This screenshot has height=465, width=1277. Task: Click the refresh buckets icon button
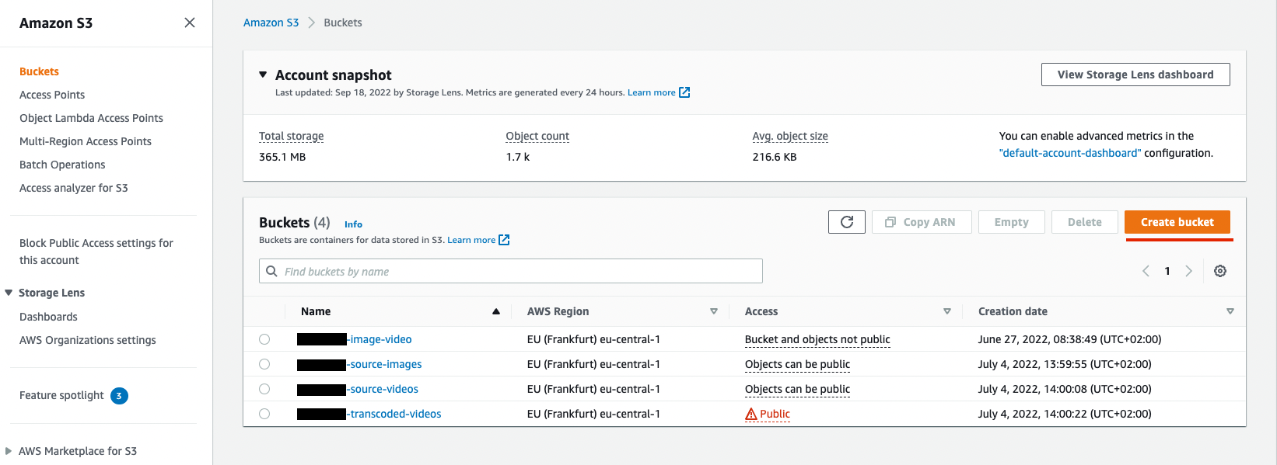846,222
